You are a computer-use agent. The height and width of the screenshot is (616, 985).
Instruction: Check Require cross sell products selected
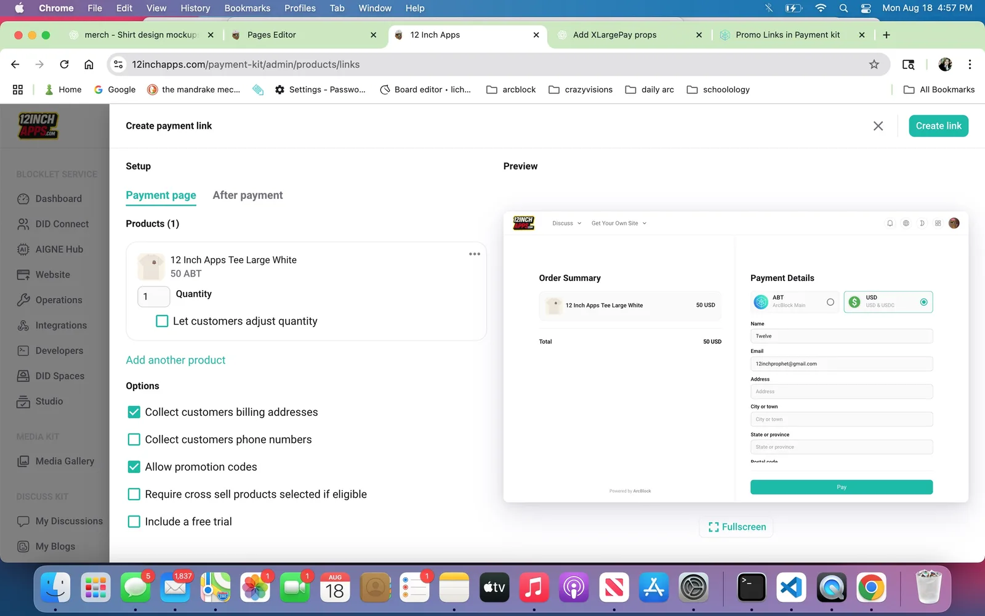[134, 494]
